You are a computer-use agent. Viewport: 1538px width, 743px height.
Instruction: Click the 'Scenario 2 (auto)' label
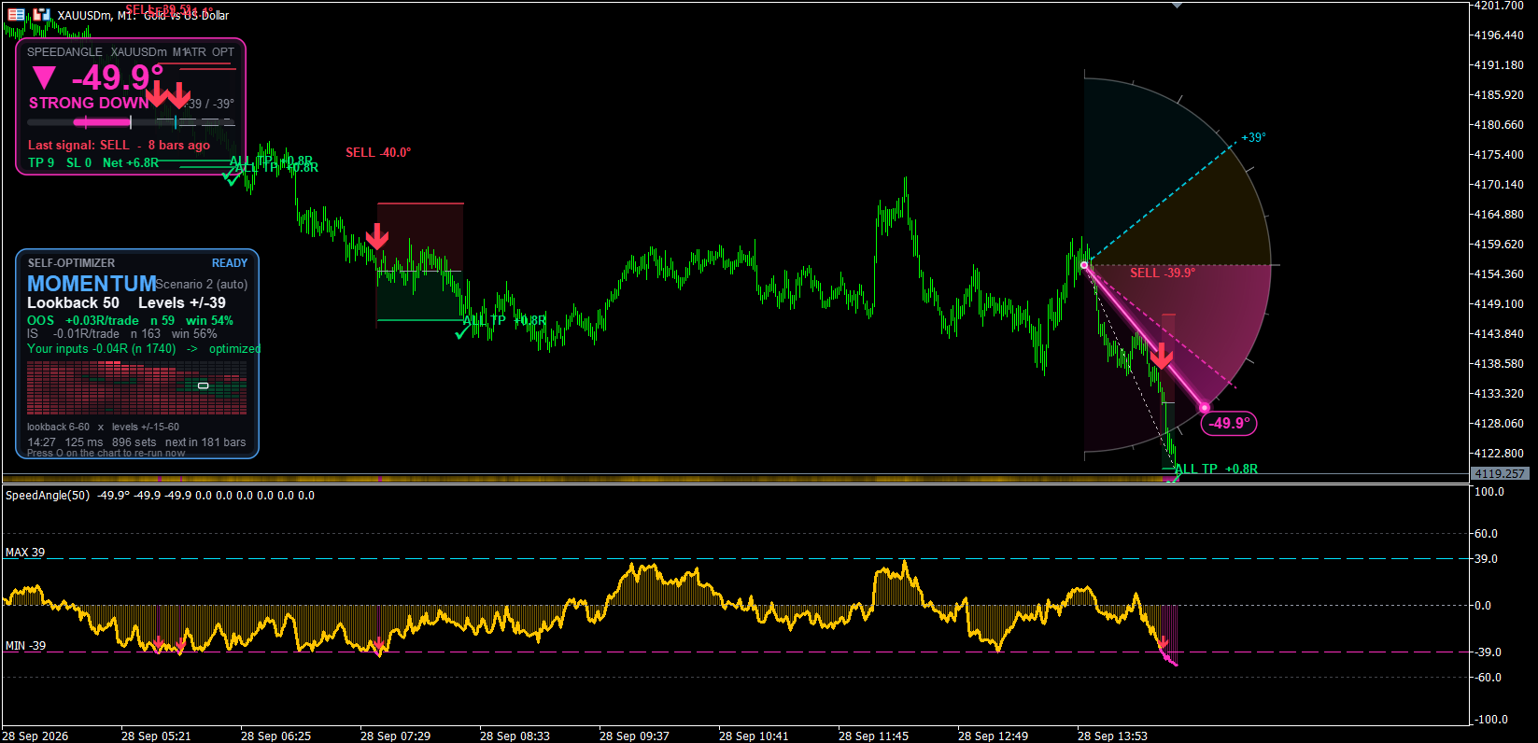coord(202,285)
